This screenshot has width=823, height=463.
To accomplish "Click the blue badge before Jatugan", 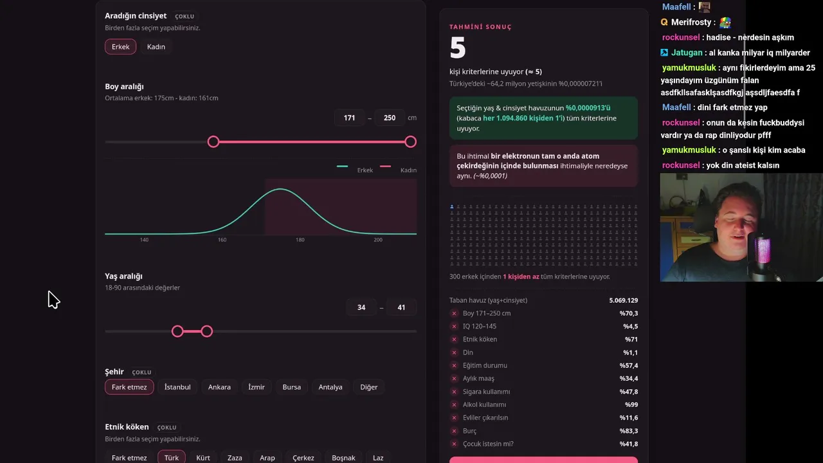I will pyautogui.click(x=664, y=53).
